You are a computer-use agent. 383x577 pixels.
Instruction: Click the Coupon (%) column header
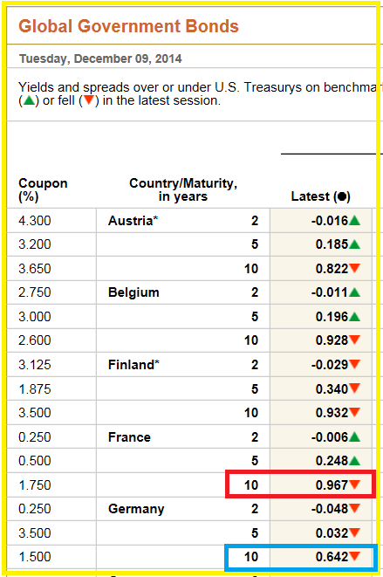tap(43, 190)
